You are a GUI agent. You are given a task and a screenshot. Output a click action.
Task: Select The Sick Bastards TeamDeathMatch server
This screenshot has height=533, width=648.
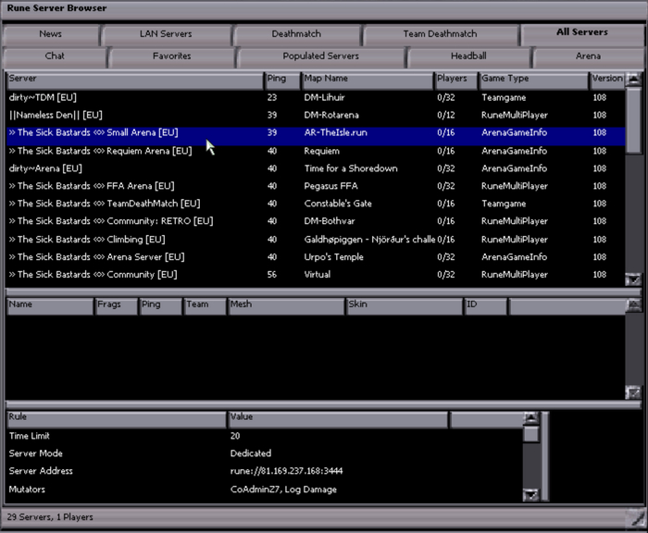(x=316, y=204)
